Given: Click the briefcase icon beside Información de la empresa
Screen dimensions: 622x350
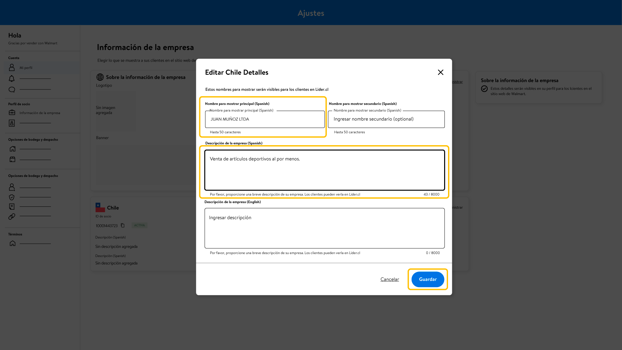Looking at the screenshot, I should (12, 112).
